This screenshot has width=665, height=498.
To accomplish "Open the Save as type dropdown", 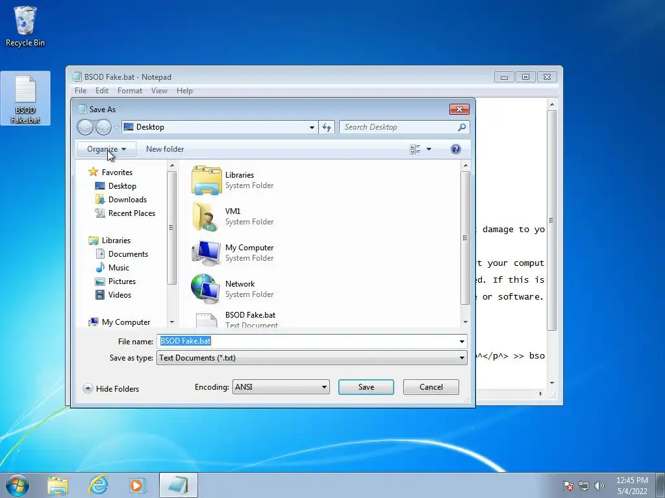I will coord(462,358).
